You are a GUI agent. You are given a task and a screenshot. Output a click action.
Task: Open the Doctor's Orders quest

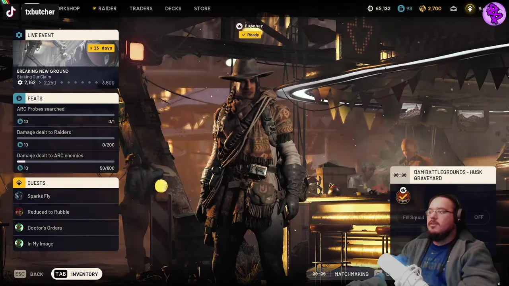(66, 228)
